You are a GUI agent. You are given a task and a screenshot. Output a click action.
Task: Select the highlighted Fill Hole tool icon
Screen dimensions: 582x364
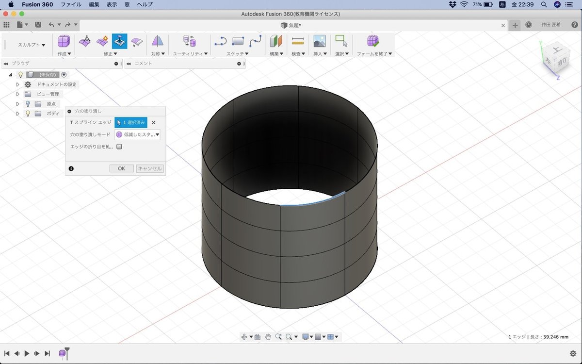pos(119,41)
